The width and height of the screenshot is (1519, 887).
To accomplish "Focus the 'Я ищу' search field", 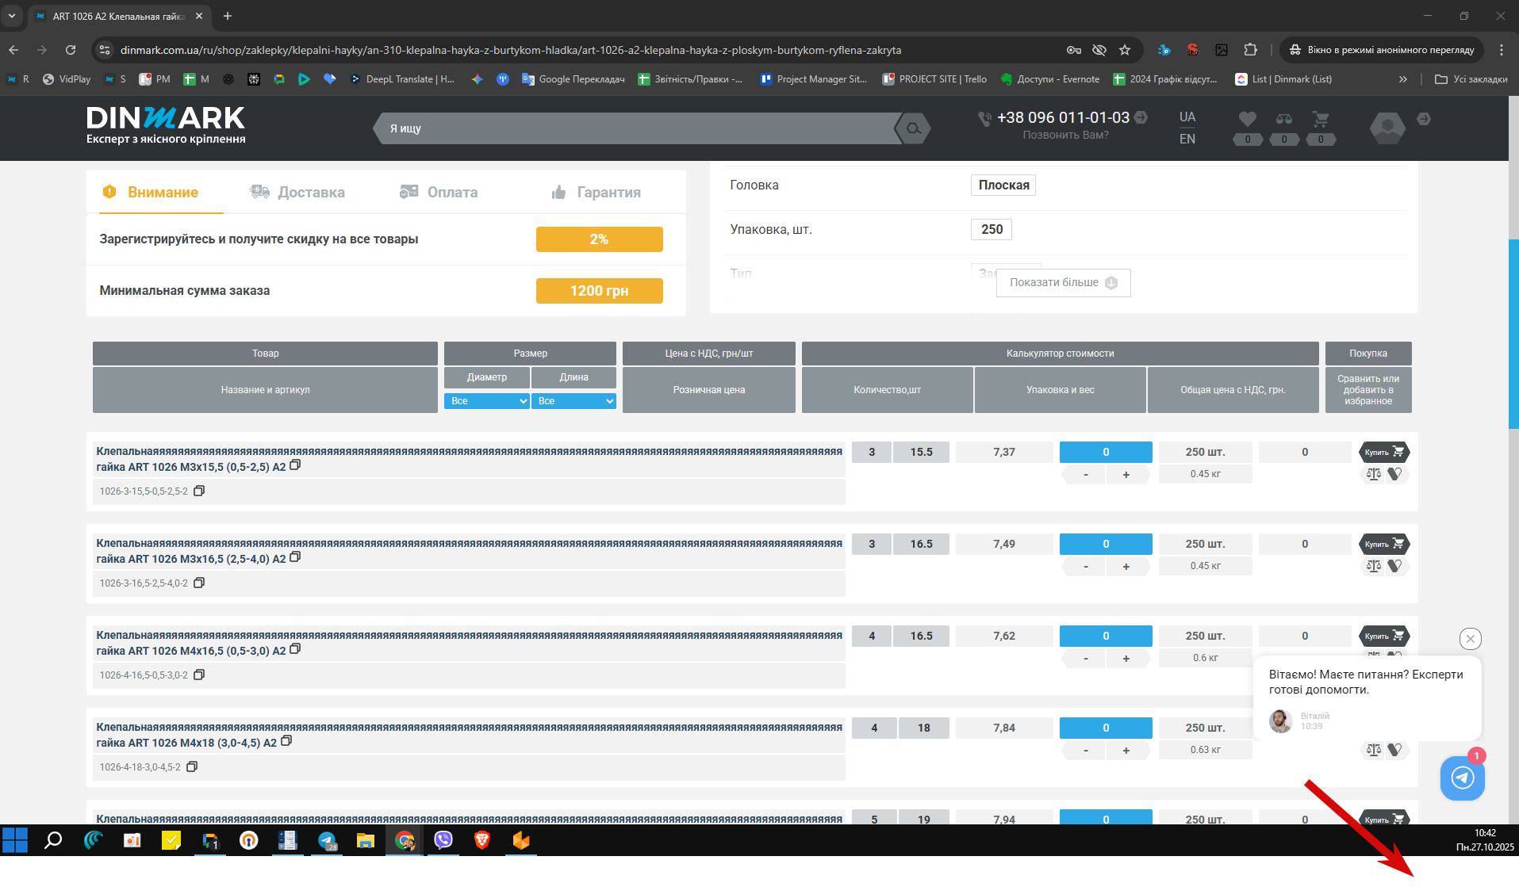I will pos(639,128).
